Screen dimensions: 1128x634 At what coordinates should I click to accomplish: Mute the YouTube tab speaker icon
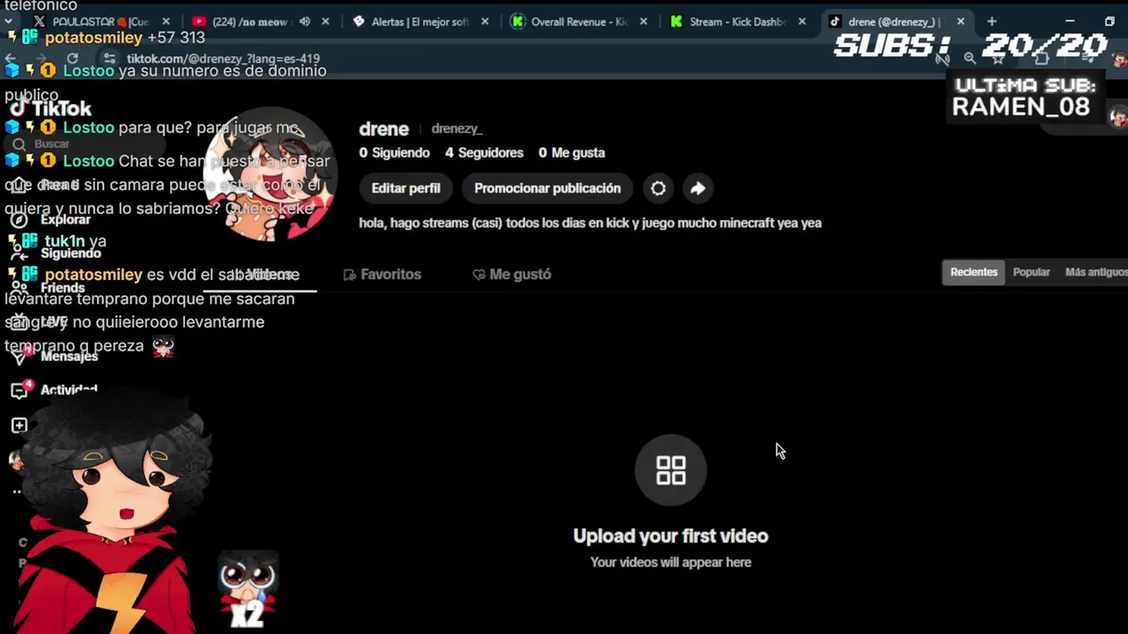305,22
